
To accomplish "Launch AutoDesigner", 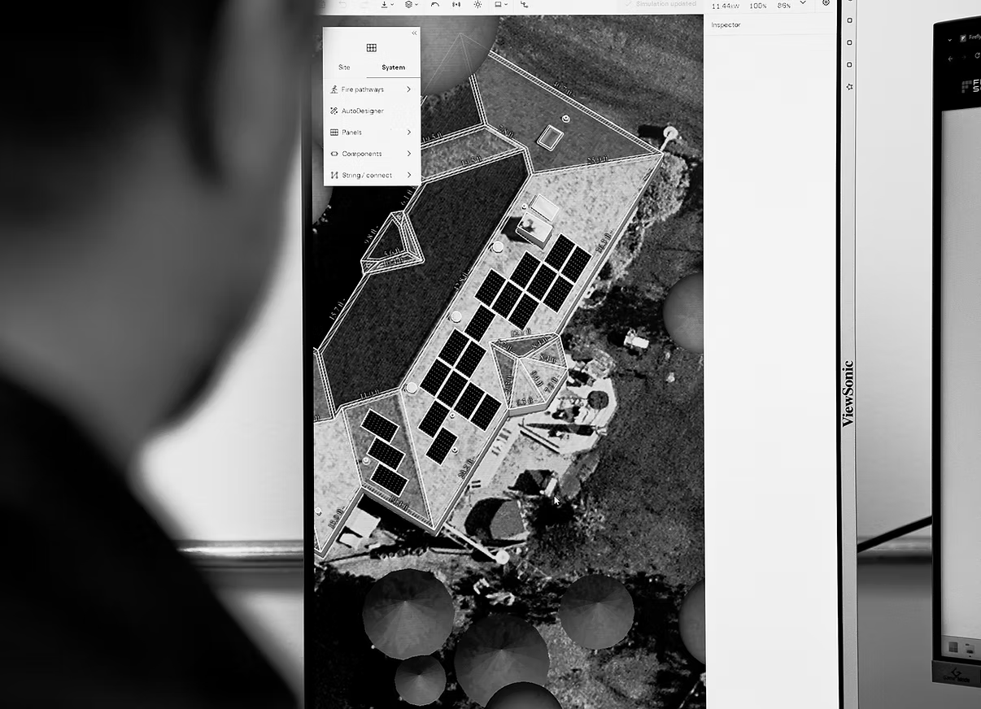I will 362,111.
